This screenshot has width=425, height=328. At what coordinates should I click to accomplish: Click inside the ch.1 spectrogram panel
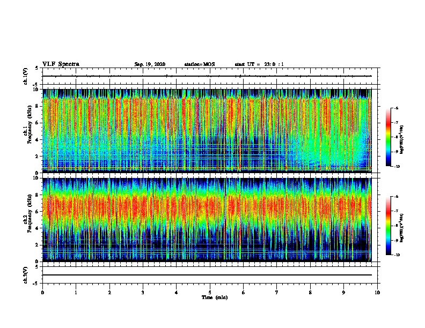click(x=207, y=131)
